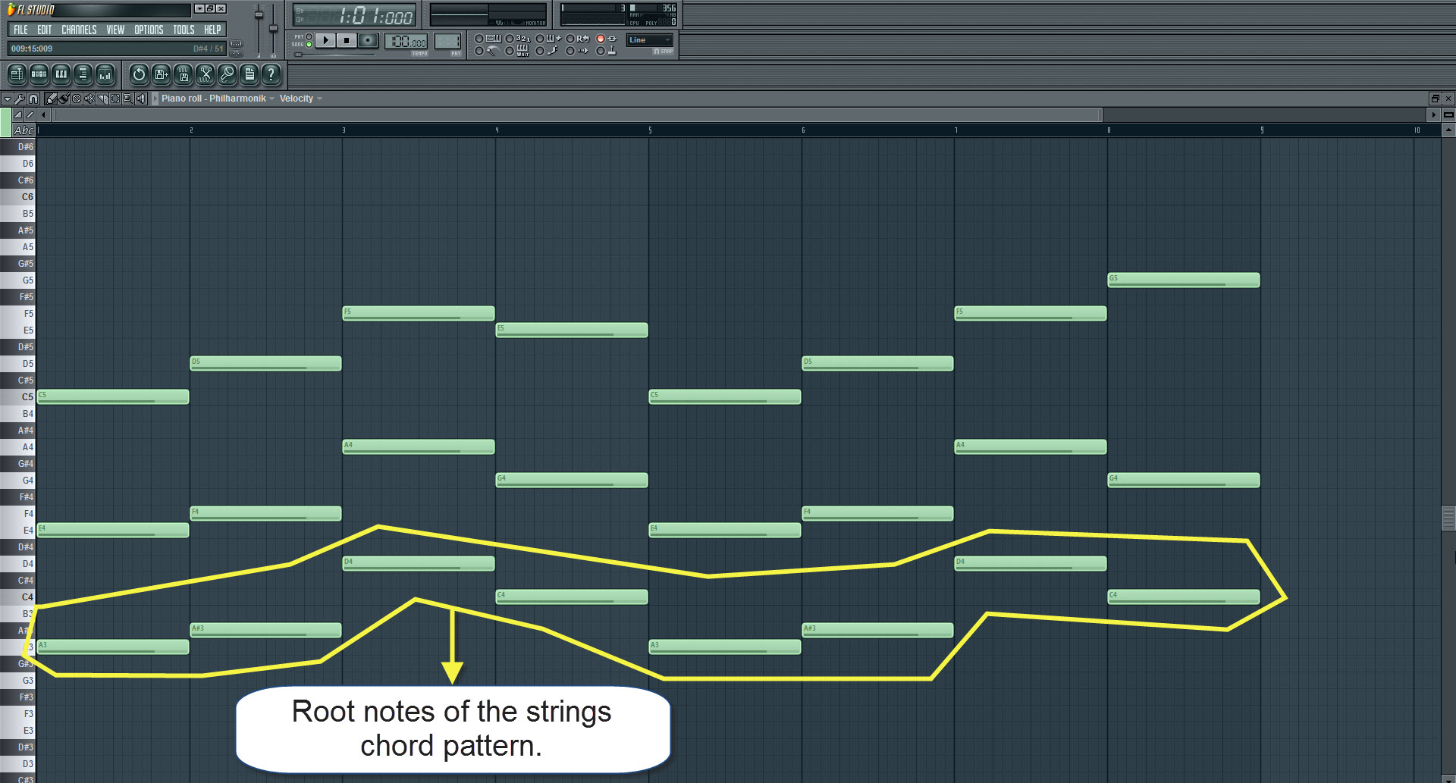Open the CHANNELS menu
The width and height of the screenshot is (1456, 783).
coord(80,30)
